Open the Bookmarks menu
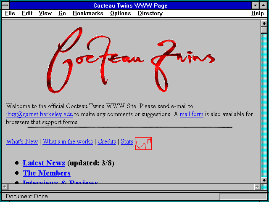 [88, 13]
